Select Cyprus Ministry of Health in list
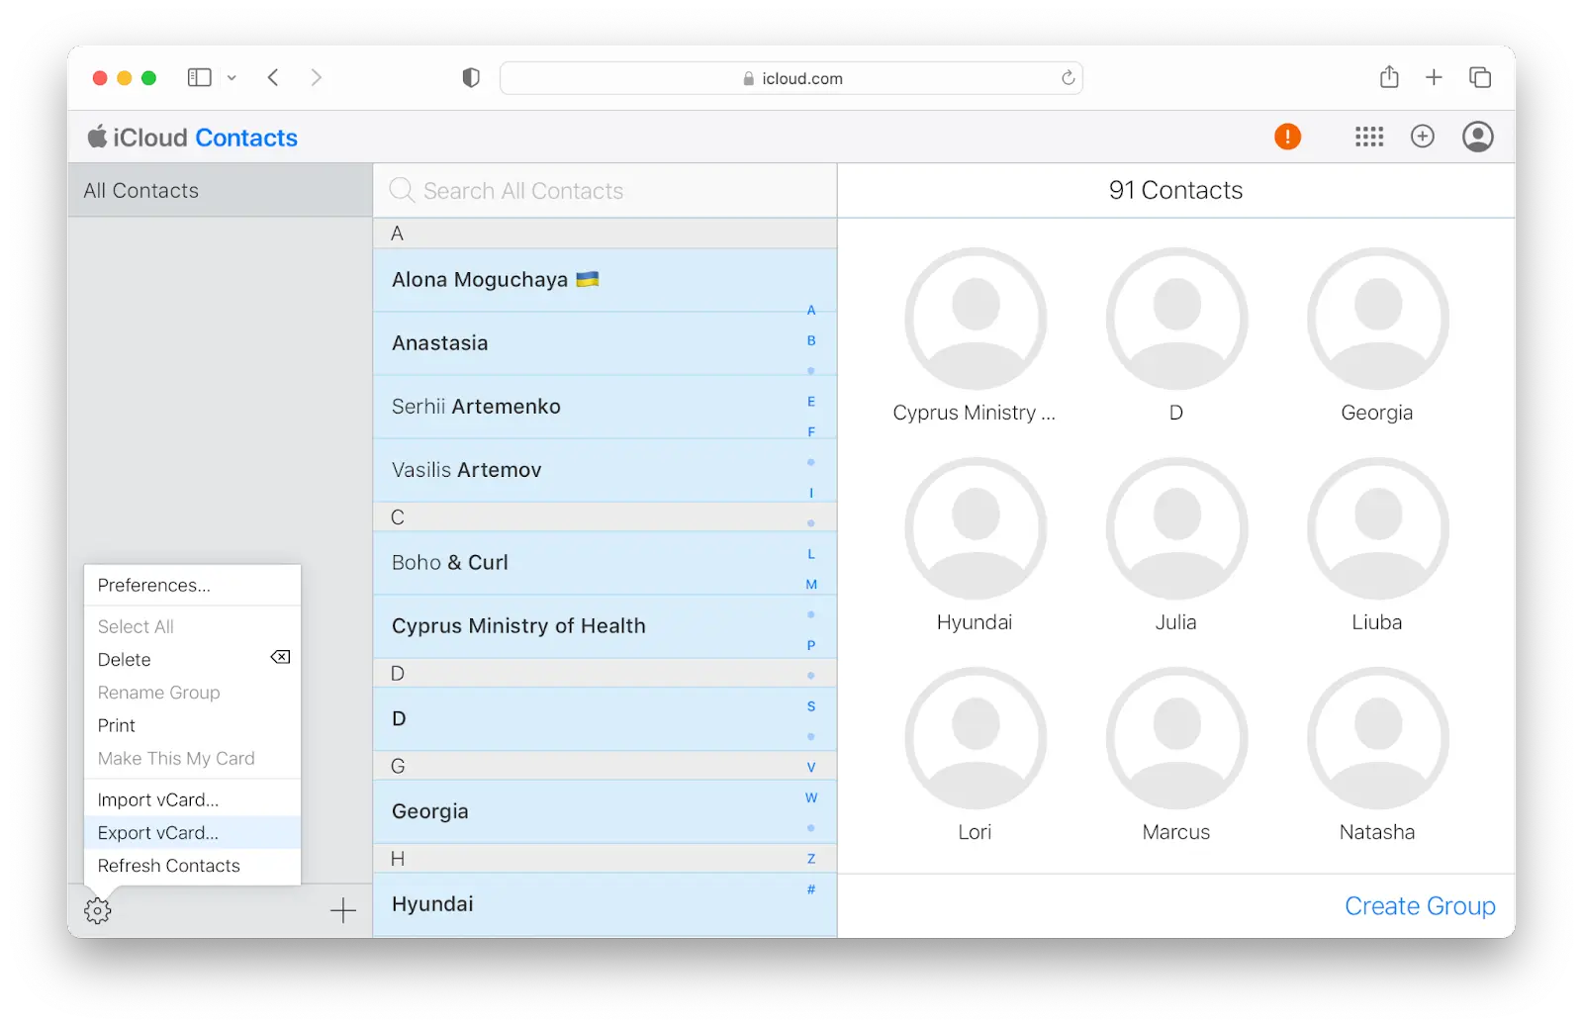 [x=605, y=626]
